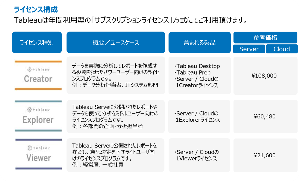The height and width of the screenshot is (181, 299).
Task: Click the 例：経営層、一般社員 line
Action: (x=98, y=165)
